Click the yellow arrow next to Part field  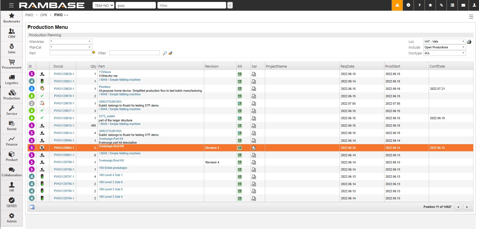(94, 52)
